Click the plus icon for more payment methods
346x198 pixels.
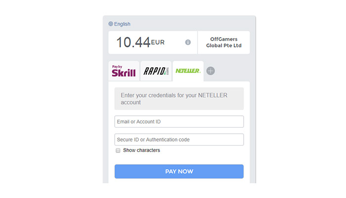[x=211, y=71]
